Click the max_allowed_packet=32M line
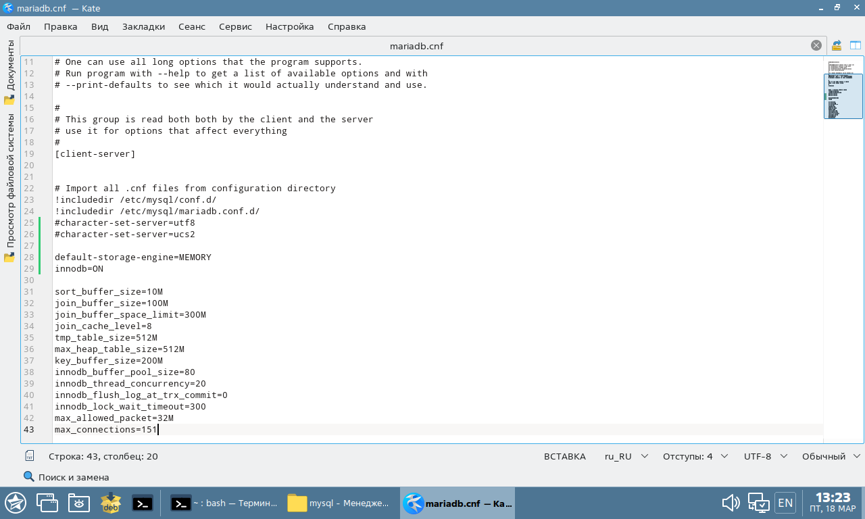 pos(114,418)
